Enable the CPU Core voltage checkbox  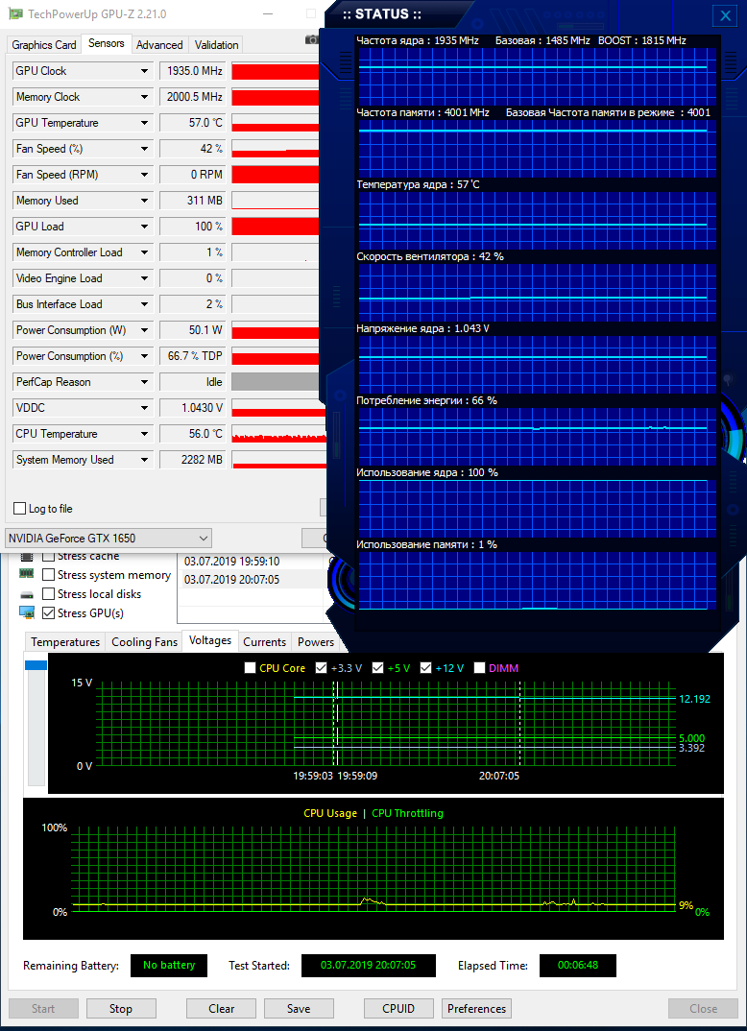tap(251, 668)
